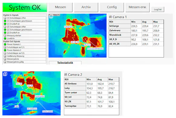Click the SO_ILE row name in Camera 2 table
The height and width of the screenshot is (118, 176).
[68, 97]
